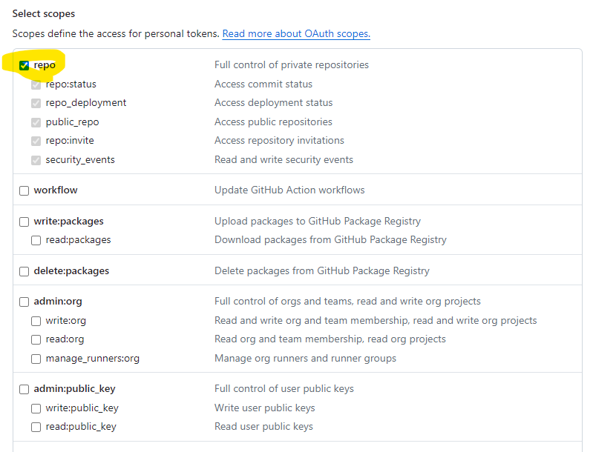Tick the read:org checkbox
593x452 pixels.
tap(36, 339)
